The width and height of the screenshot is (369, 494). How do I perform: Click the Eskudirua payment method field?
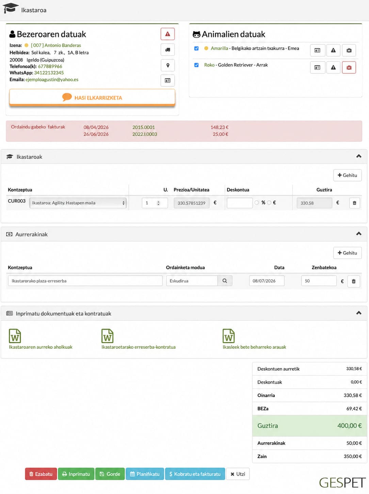click(x=192, y=281)
